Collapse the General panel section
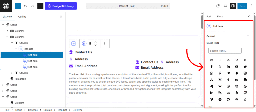Image resolution: width=256 pixels, height=112 pixels. pos(248,36)
